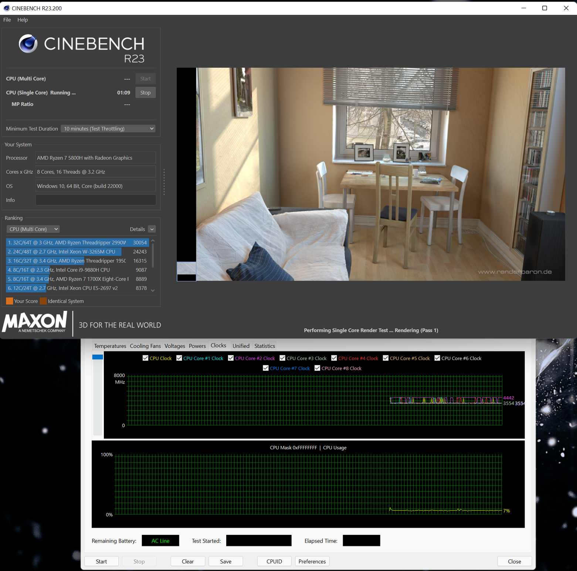Disable CPU Core #8 Clock checkbox
577x571 pixels.
(318, 368)
